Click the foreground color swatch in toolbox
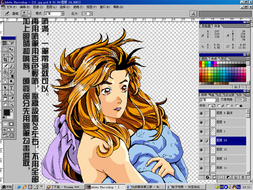This screenshot has width=253, height=190. pyautogui.click(x=7, y=112)
